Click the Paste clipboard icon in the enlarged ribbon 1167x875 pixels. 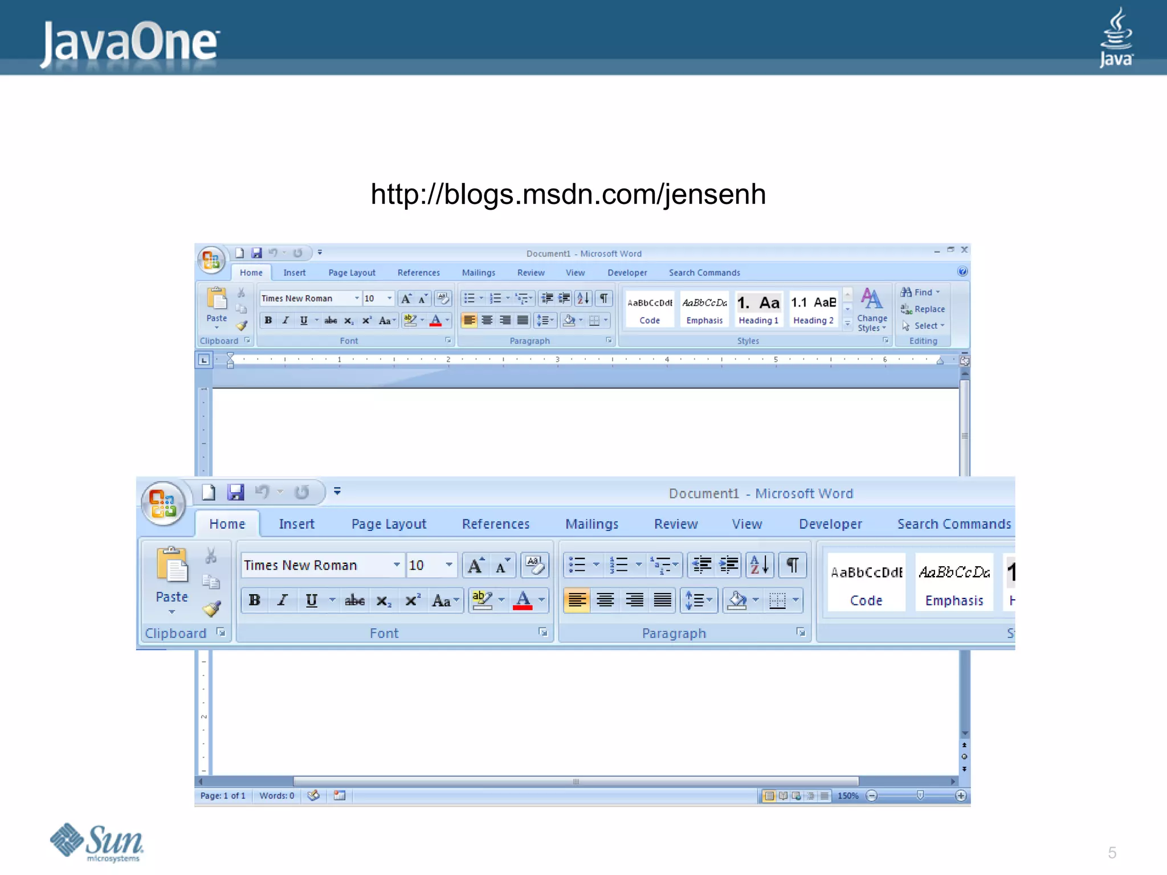172,565
